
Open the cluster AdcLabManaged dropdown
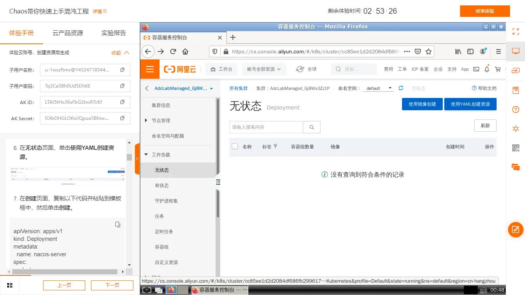184,88
